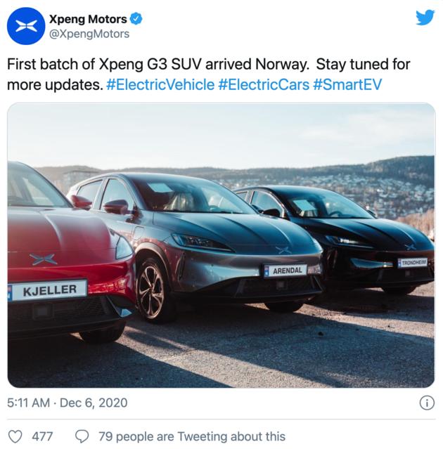The width and height of the screenshot is (443, 449).
Task: Open the #SmartEV hashtag
Action: point(347,85)
